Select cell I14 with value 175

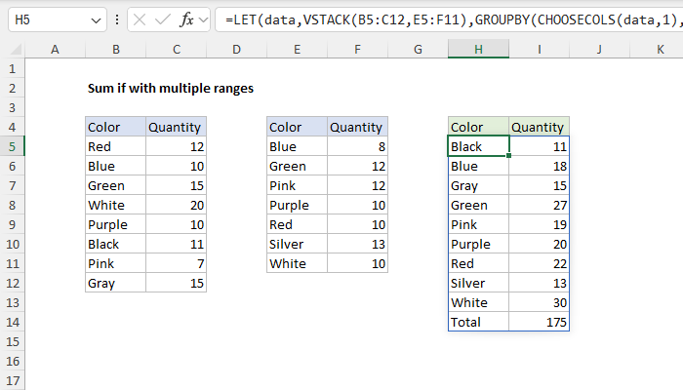click(539, 322)
